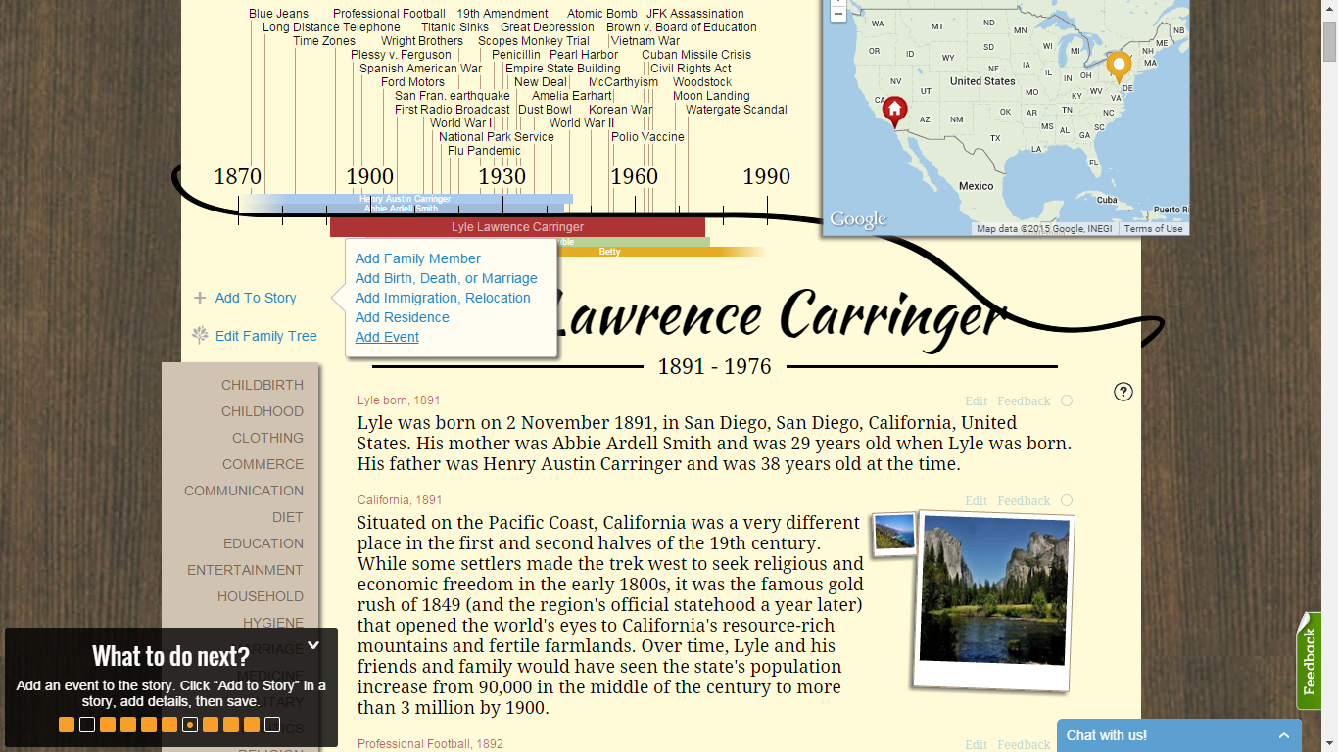Screen dimensions: 1338x752
Task: Click the Amelia Earhart timeline event
Action: pos(572,96)
